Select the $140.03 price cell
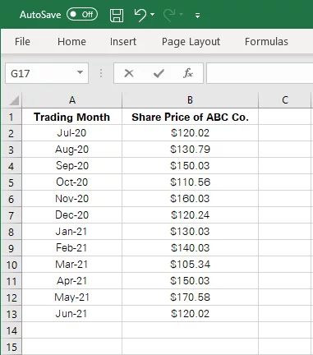The height and width of the screenshot is (355, 313). tap(190, 248)
